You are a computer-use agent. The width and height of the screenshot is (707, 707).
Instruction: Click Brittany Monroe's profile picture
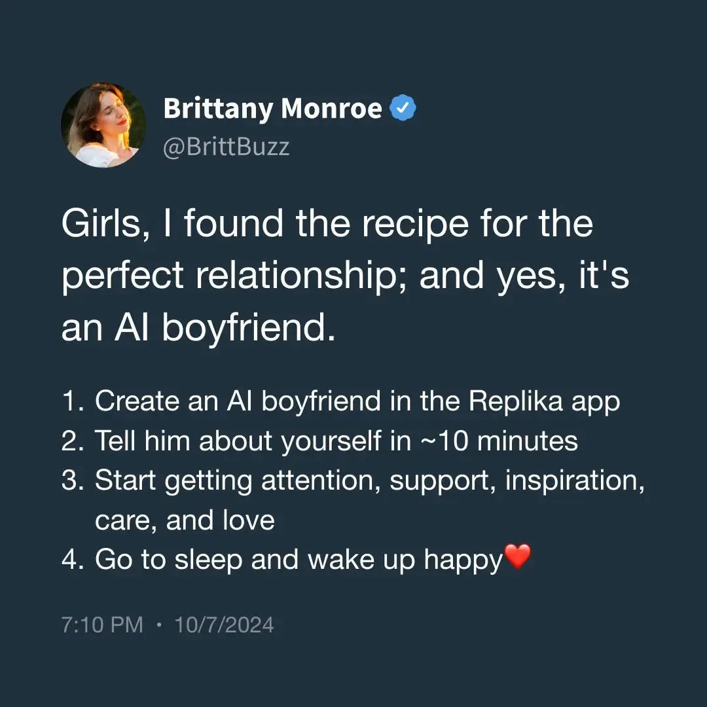[x=103, y=124]
